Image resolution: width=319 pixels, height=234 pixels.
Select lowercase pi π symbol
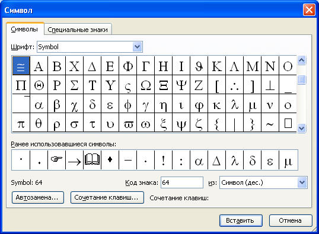point(21,123)
